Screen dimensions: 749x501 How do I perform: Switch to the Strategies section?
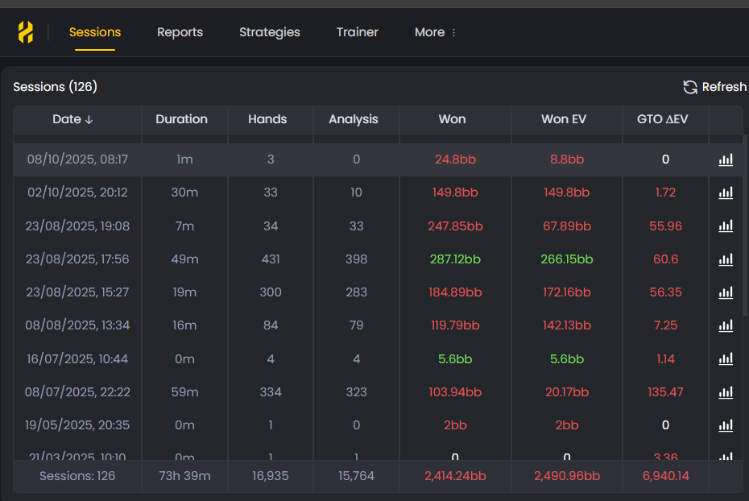pyautogui.click(x=269, y=32)
